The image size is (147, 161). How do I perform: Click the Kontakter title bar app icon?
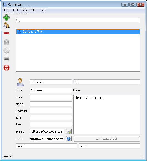[5, 4]
